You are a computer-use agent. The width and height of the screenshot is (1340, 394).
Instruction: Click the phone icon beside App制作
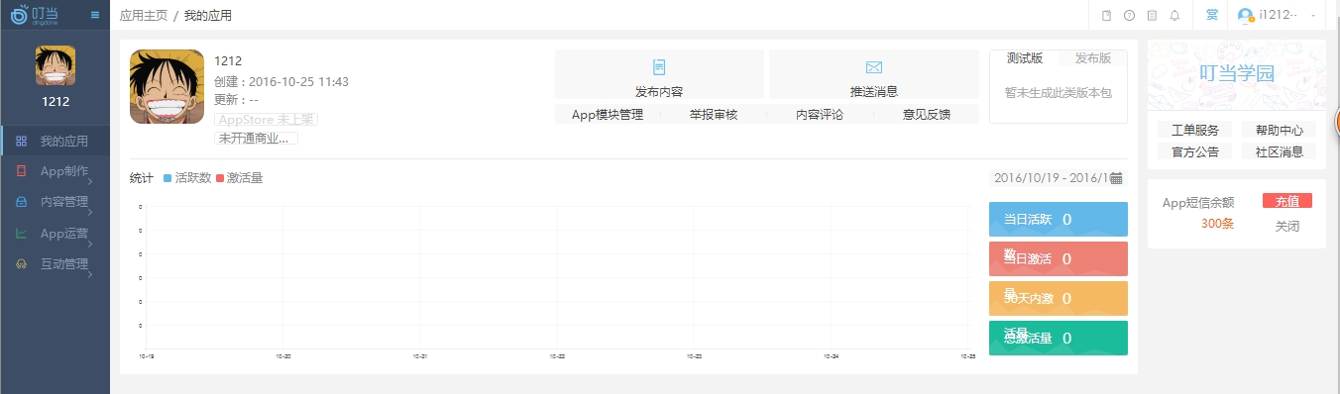tap(21, 171)
